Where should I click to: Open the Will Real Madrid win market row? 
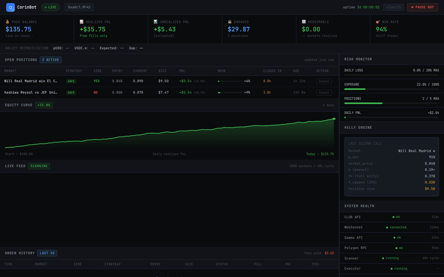click(x=170, y=81)
